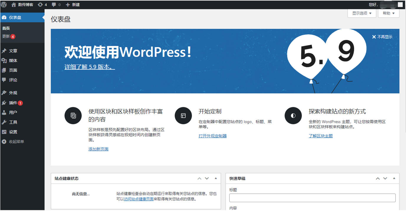Image resolution: width=406 pixels, height=211 pixels.
Task: Click the plus icon for 新建
Action: click(68, 5)
